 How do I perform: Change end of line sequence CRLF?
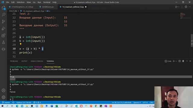(x=151, y=103)
